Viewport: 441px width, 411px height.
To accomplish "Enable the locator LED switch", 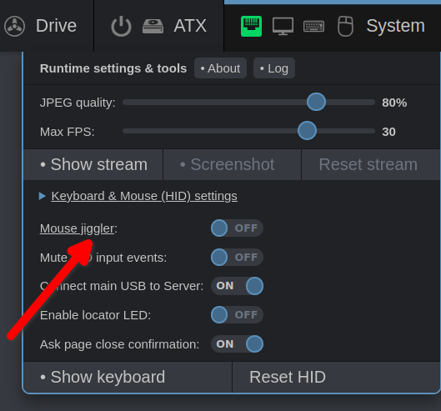I will [x=237, y=315].
